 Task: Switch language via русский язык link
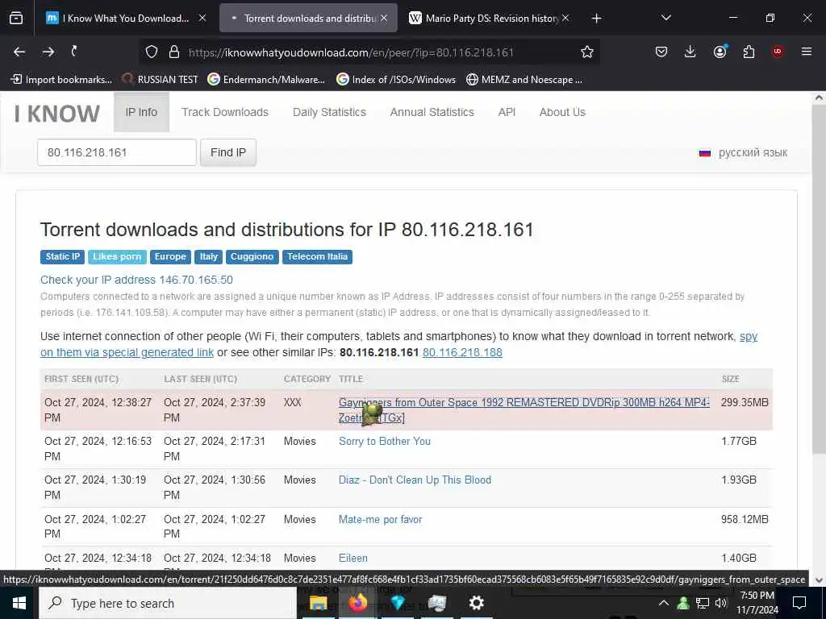point(753,152)
